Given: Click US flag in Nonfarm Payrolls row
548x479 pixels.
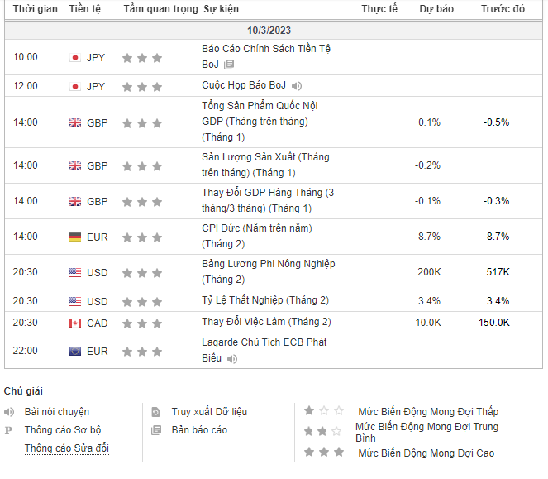Looking at the screenshot, I should [75, 272].
